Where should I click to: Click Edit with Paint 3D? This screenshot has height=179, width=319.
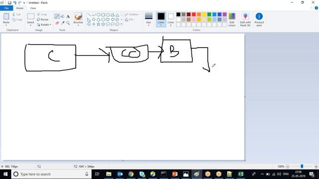[x=245, y=19]
